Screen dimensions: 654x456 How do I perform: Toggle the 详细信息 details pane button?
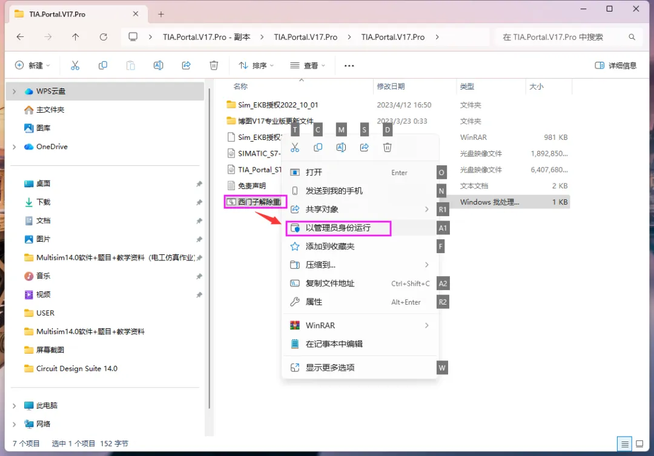point(616,65)
